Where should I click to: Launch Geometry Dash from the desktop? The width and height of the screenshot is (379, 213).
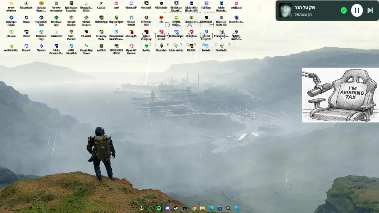(x=101, y=34)
